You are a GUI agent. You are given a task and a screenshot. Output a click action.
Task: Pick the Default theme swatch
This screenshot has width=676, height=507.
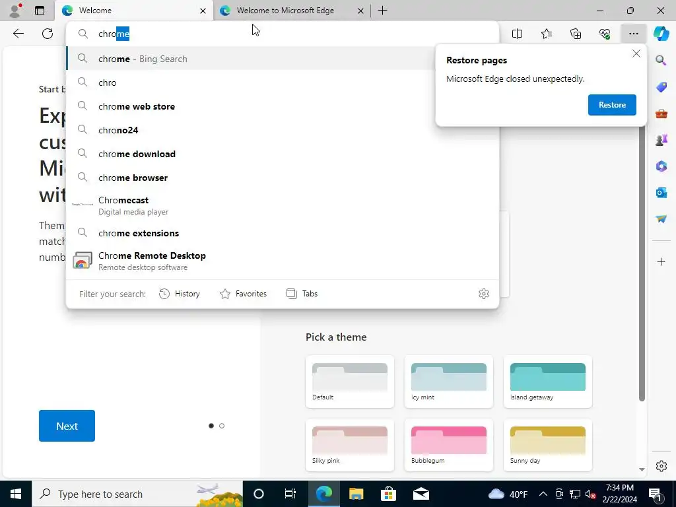coord(350,382)
